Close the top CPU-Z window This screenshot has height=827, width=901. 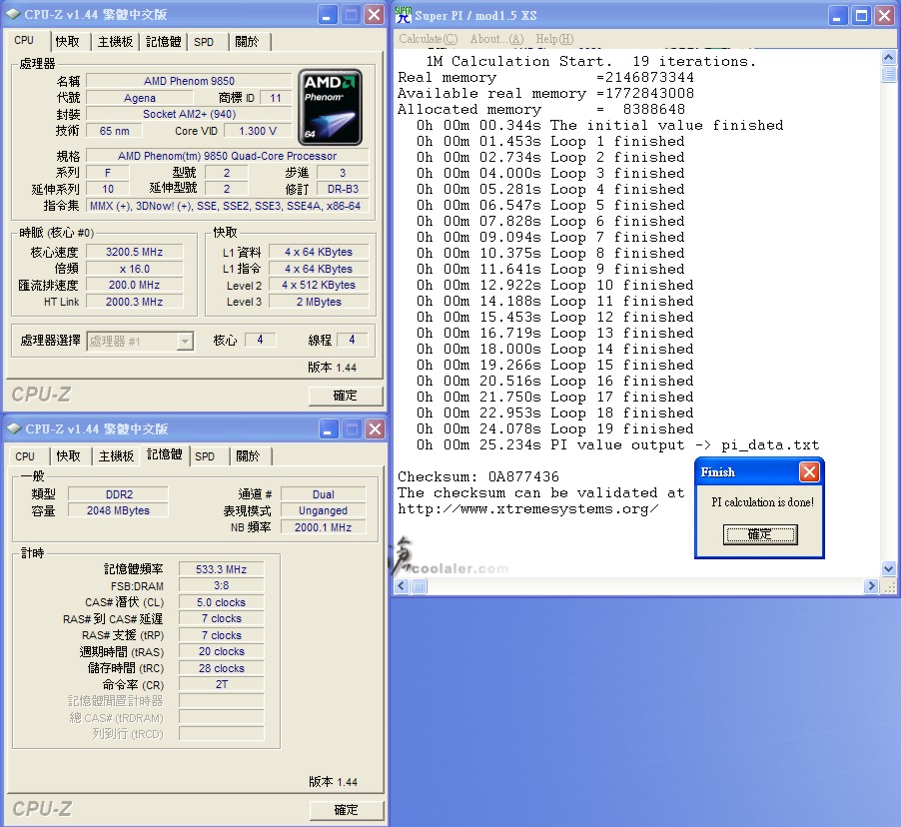pyautogui.click(x=375, y=15)
